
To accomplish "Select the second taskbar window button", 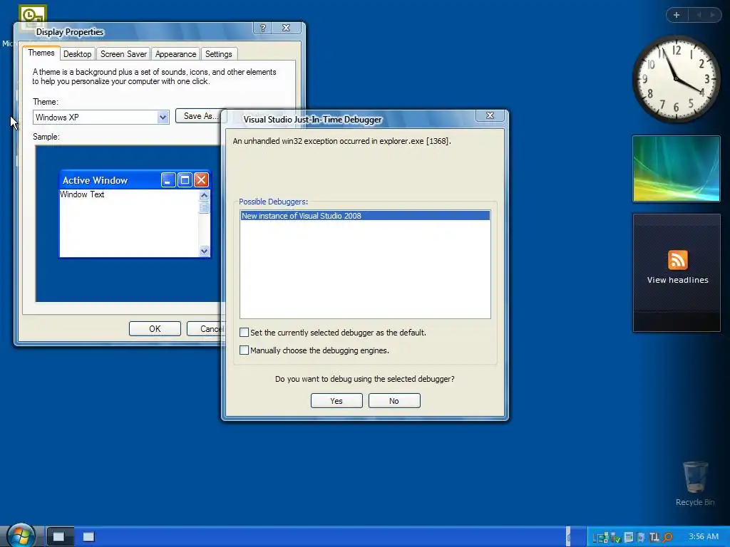I will (x=88, y=537).
